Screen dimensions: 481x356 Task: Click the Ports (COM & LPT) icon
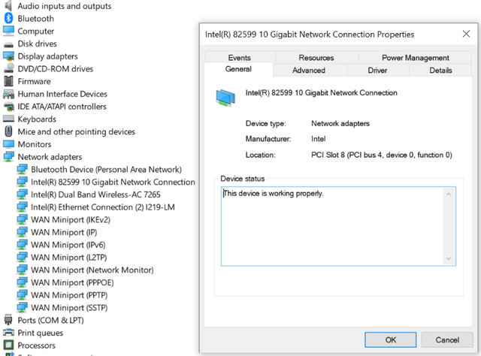click(8, 320)
